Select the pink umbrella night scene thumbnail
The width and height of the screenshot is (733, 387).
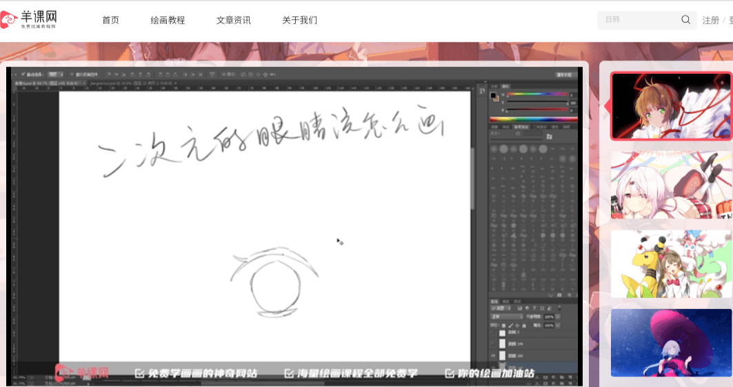pos(671,343)
